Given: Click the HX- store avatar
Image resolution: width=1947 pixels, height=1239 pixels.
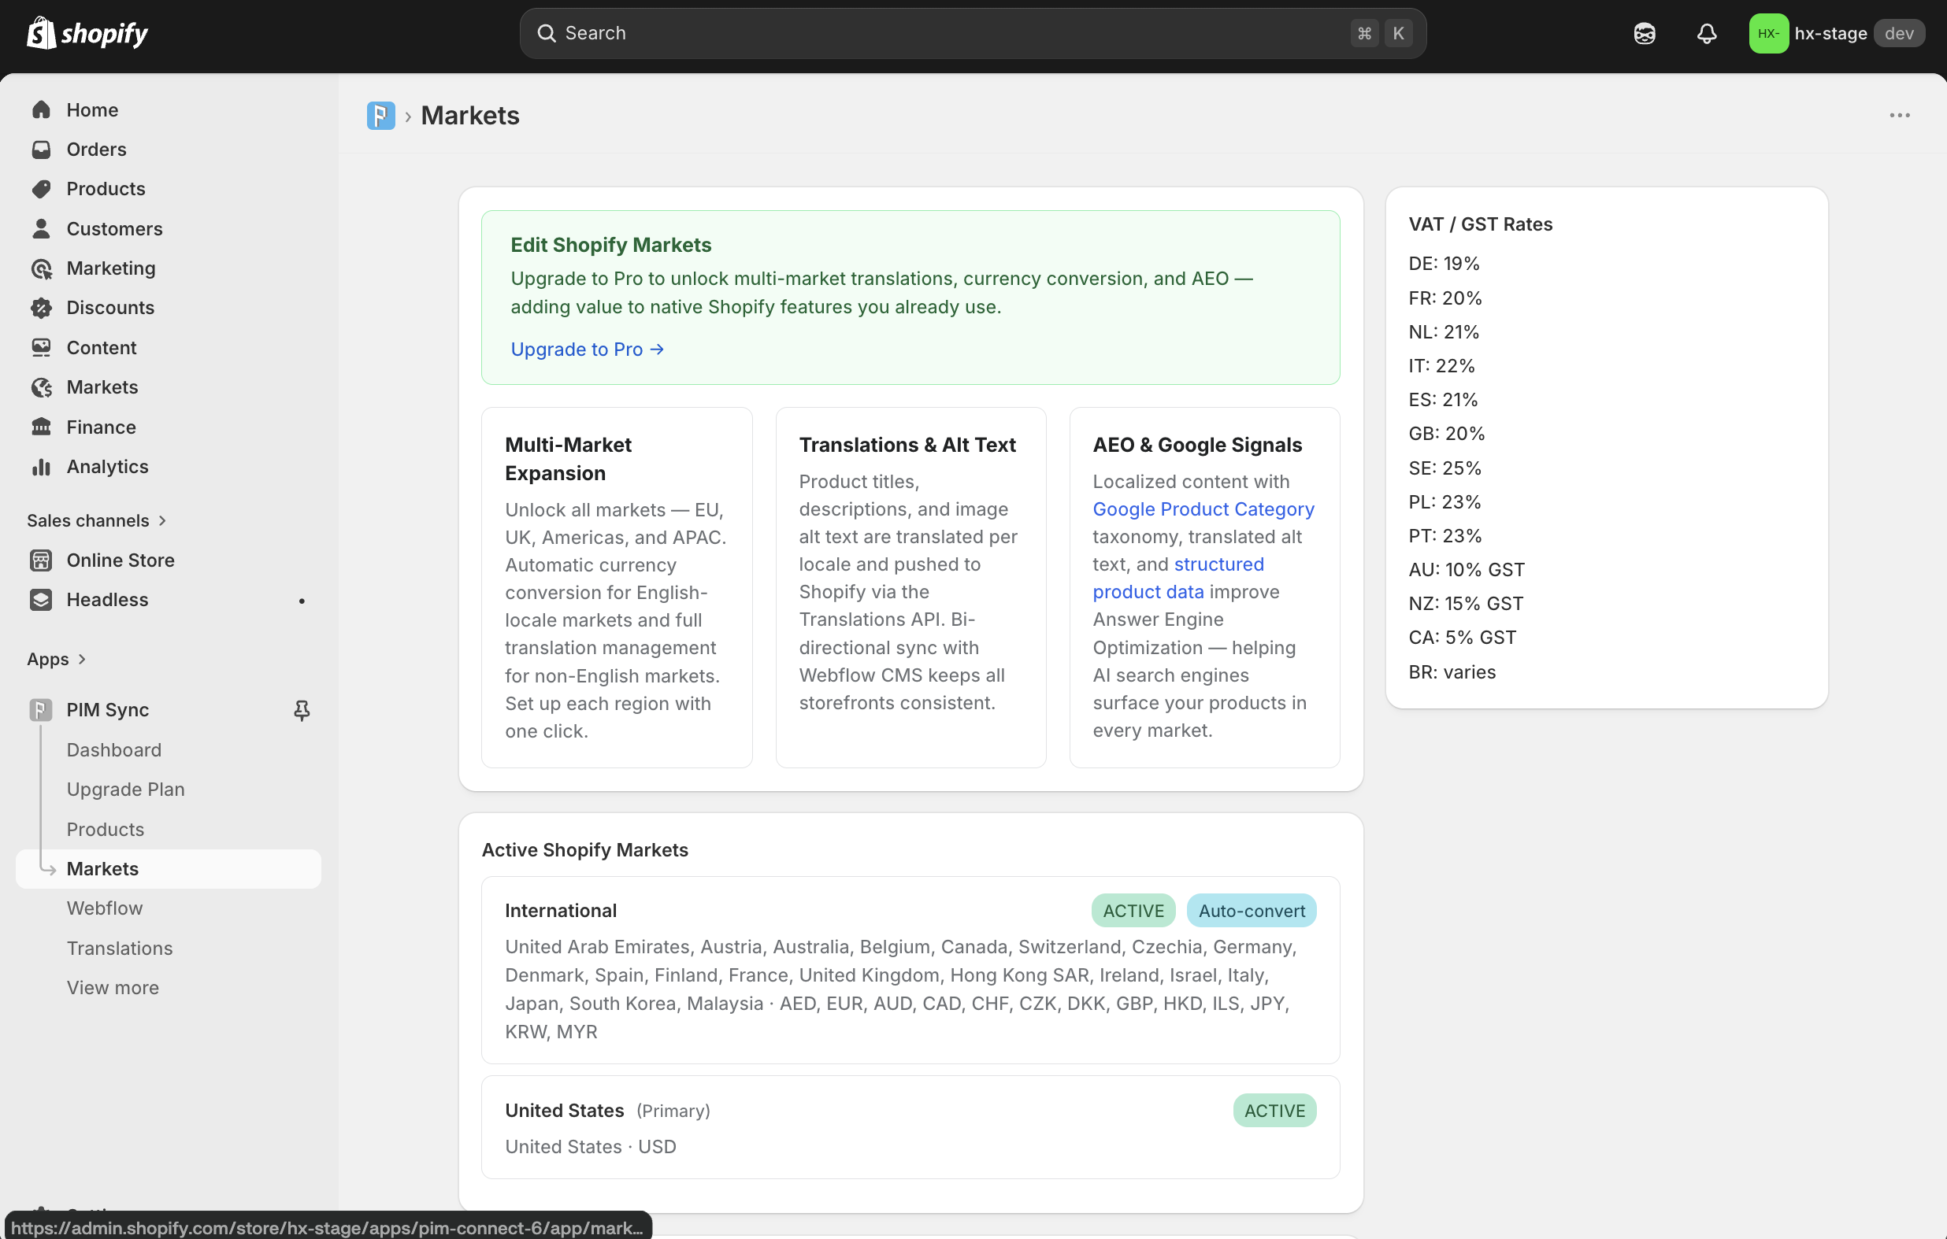Looking at the screenshot, I should [1768, 33].
